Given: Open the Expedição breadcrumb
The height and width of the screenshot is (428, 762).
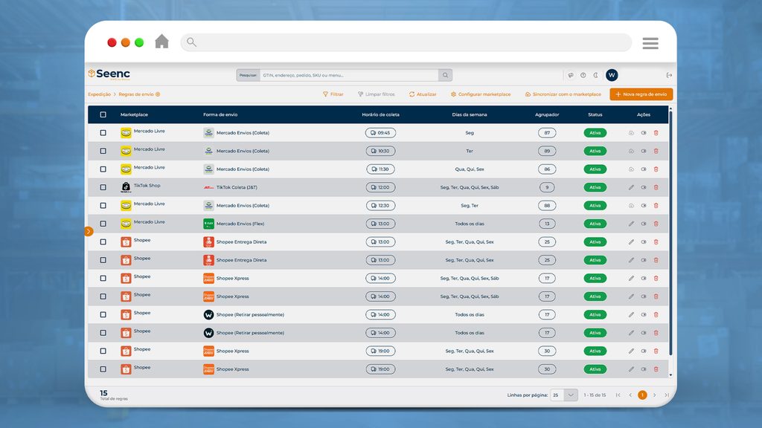Looking at the screenshot, I should pyautogui.click(x=99, y=94).
